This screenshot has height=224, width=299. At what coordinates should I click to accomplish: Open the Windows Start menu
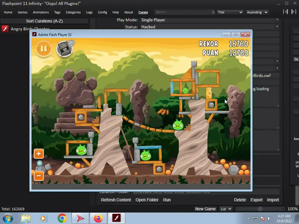pos(8,218)
